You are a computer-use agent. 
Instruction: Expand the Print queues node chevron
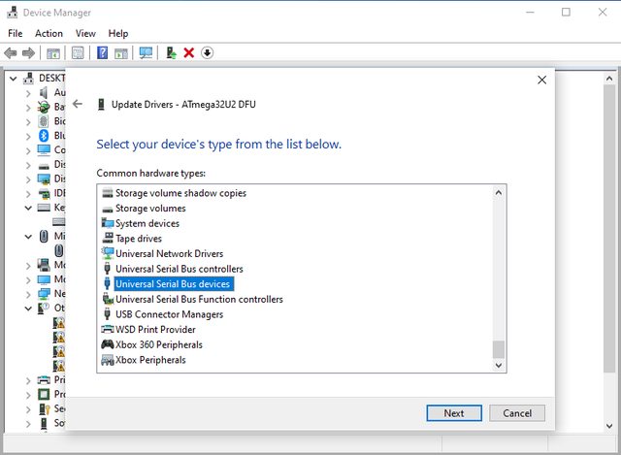[28, 380]
